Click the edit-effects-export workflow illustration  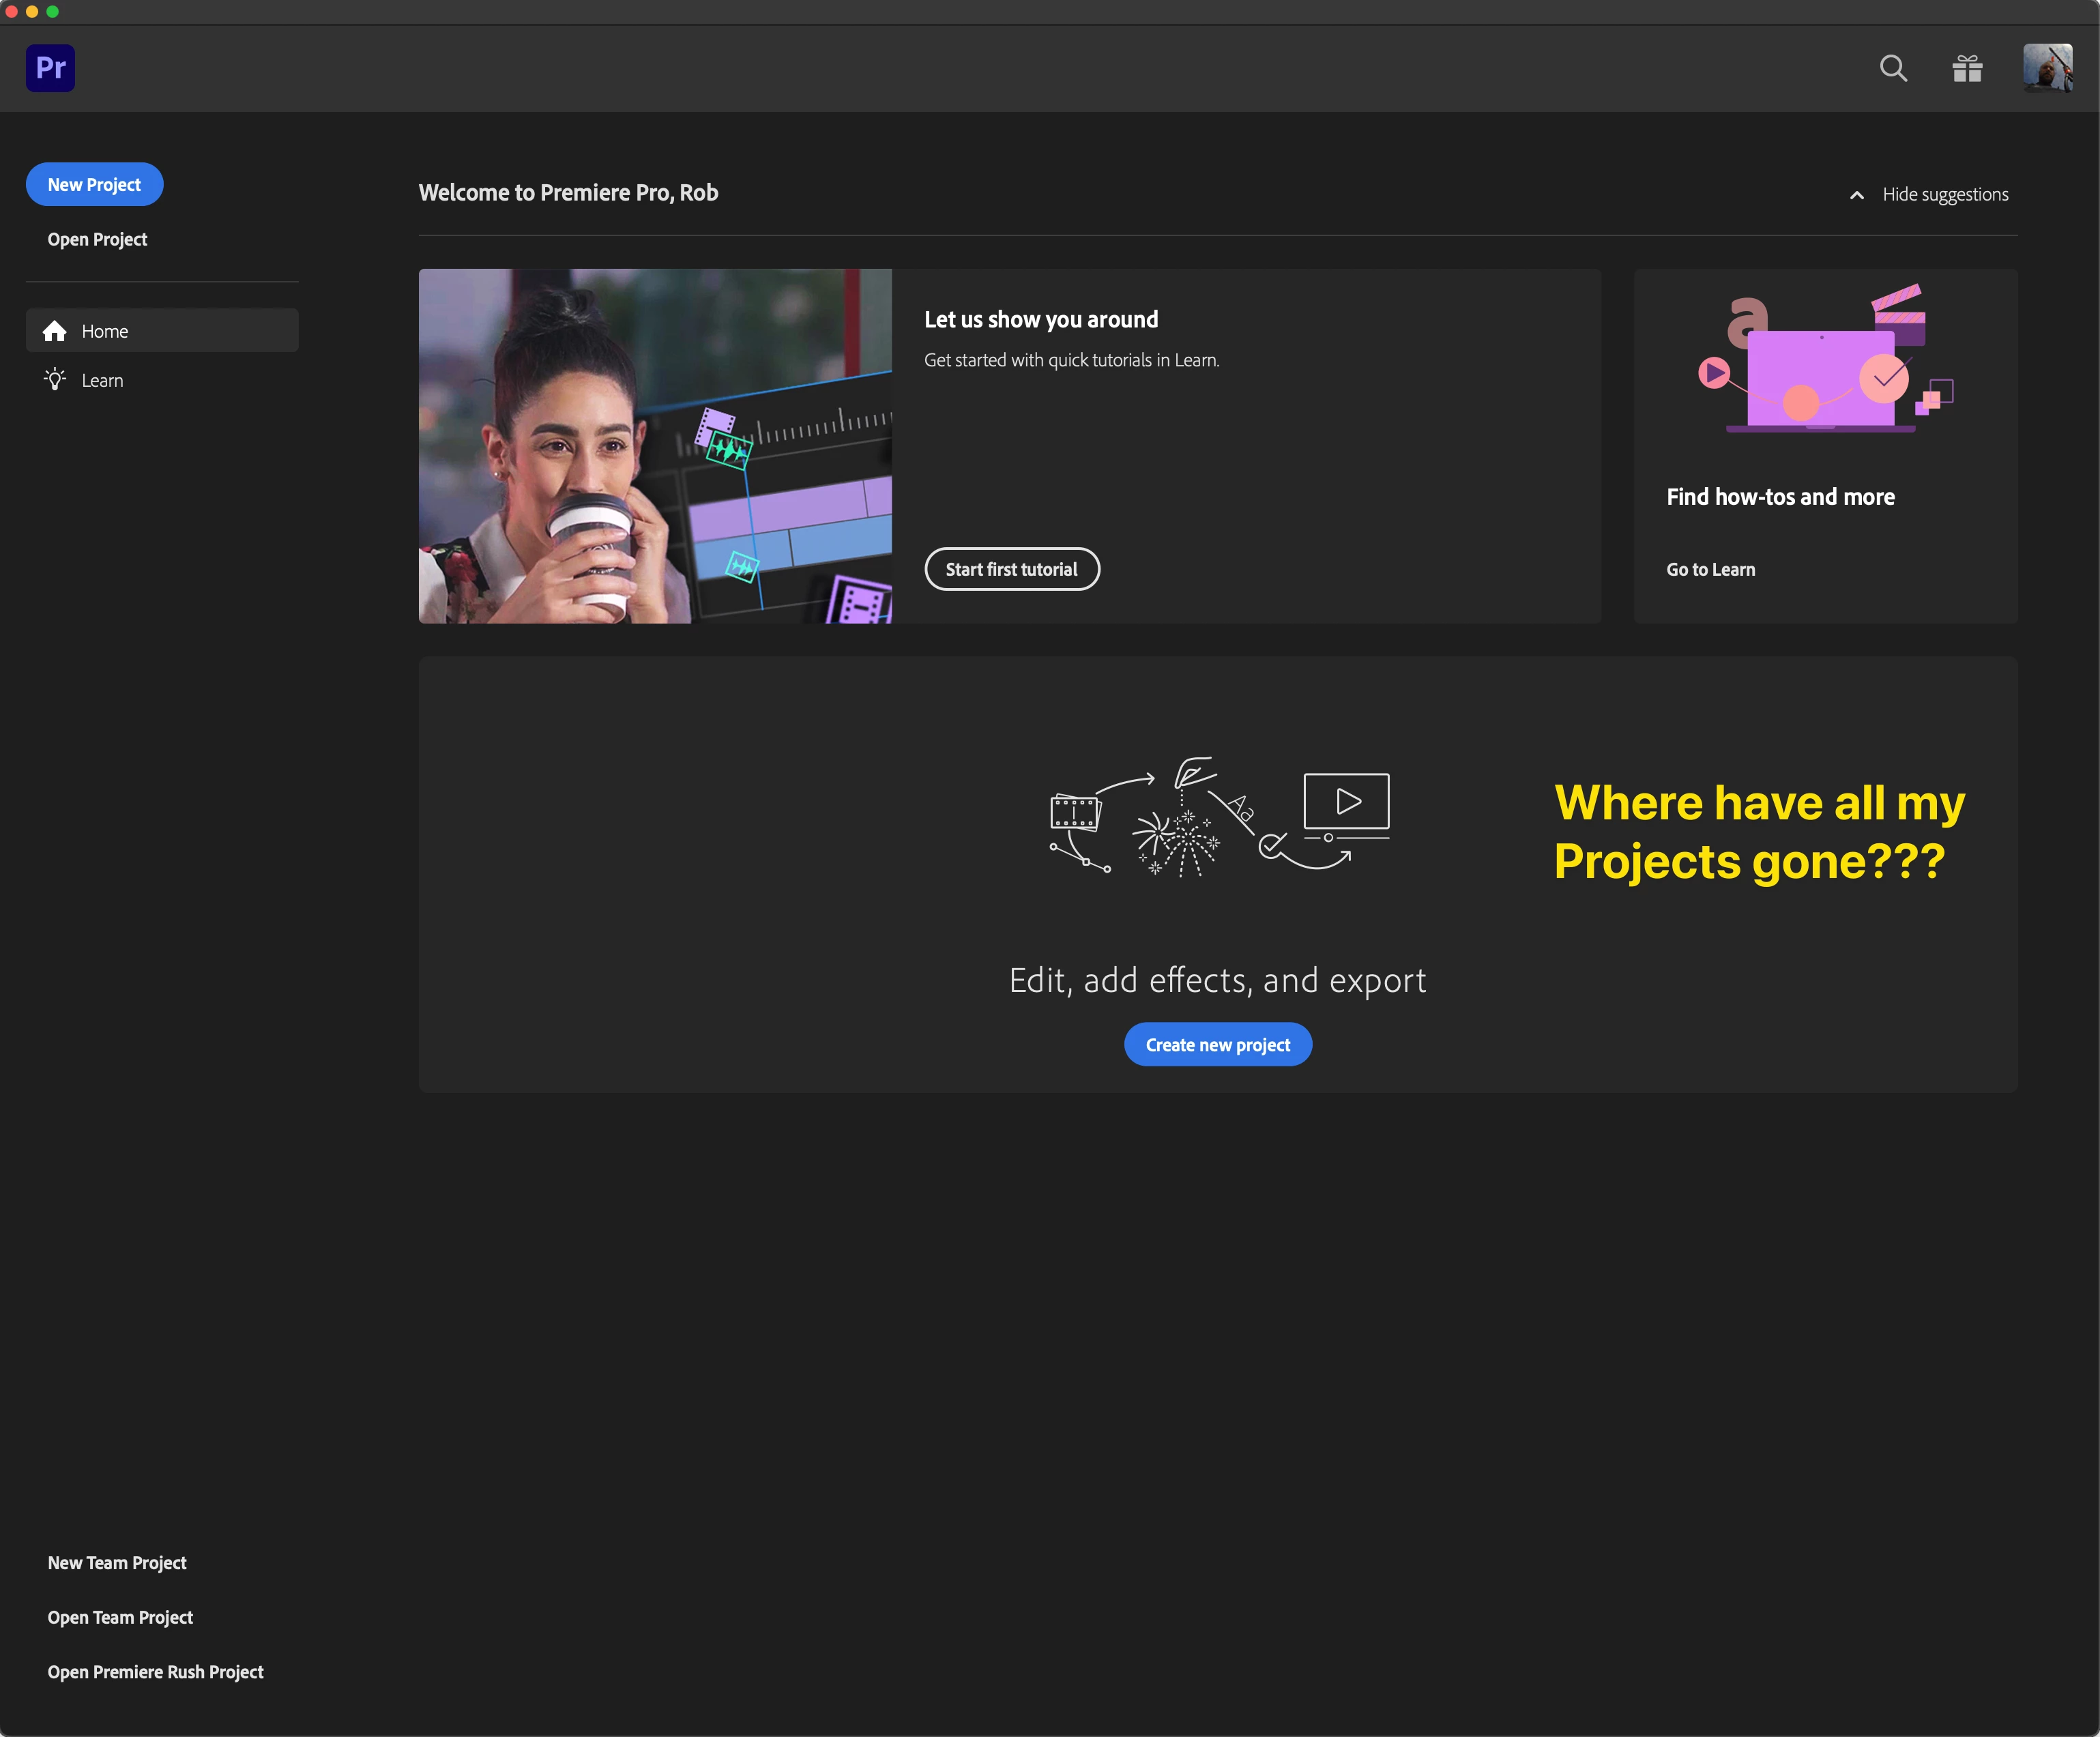pyautogui.click(x=1218, y=817)
